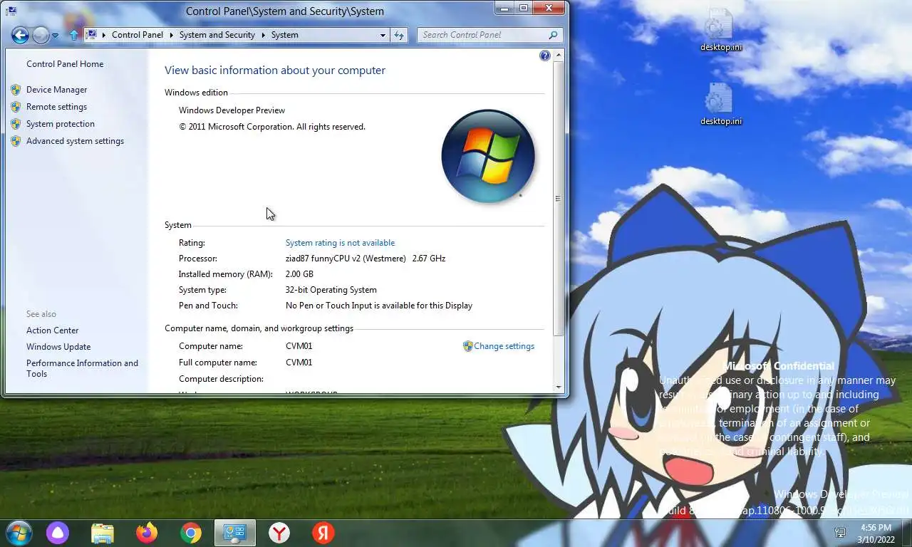
Task: Expand arrow after System and Security breadcrumb
Action: (x=264, y=35)
